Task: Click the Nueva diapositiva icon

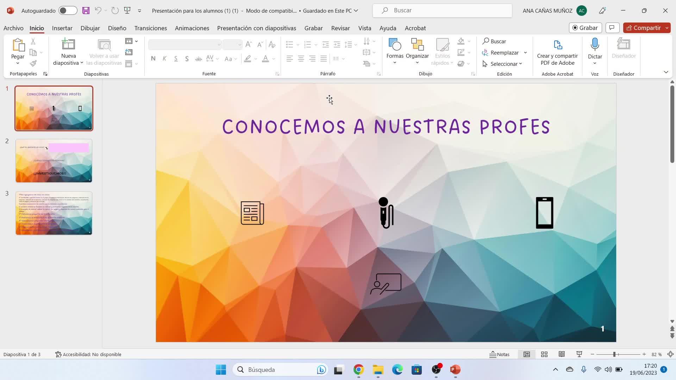Action: [68, 45]
